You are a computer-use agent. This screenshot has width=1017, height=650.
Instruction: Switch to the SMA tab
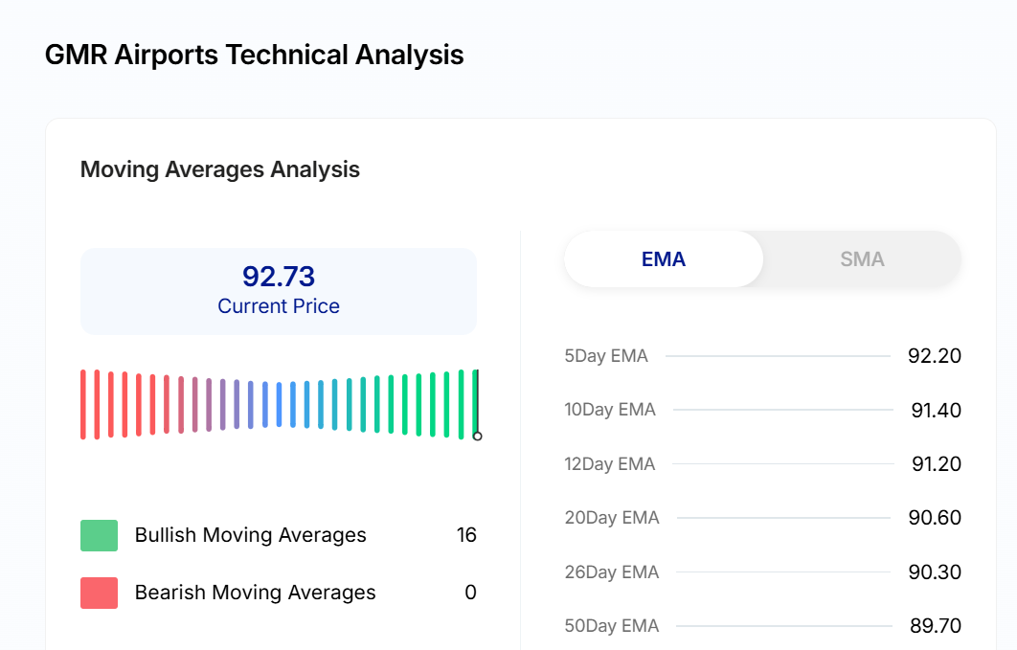862,259
